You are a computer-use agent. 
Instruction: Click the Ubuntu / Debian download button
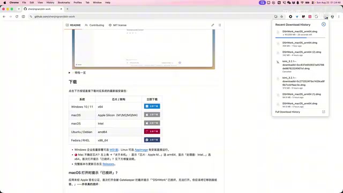(152, 131)
